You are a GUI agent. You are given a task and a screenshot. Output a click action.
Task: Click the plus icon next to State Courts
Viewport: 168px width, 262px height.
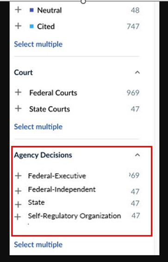tap(18, 109)
